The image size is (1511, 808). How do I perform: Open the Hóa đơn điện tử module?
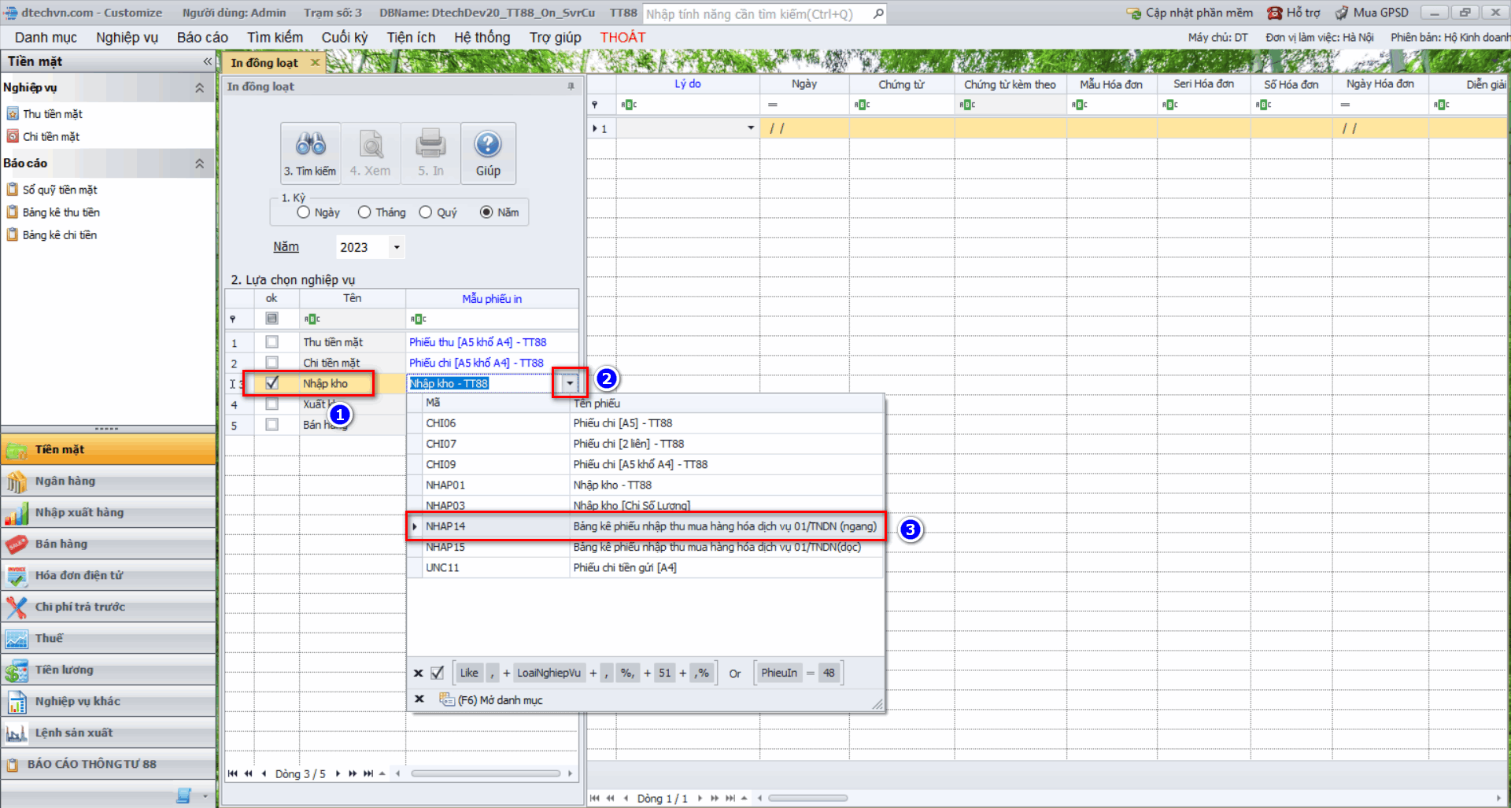click(79, 575)
